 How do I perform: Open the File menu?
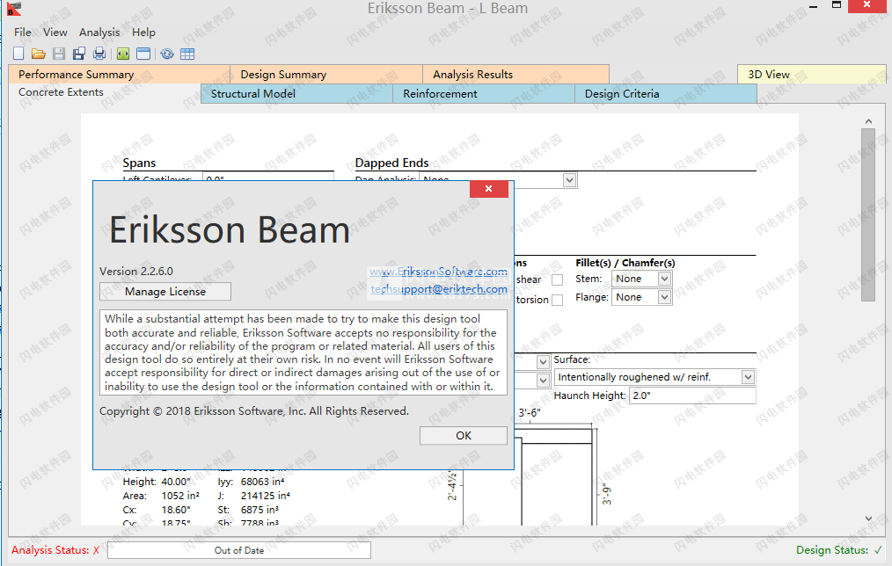coord(22,33)
